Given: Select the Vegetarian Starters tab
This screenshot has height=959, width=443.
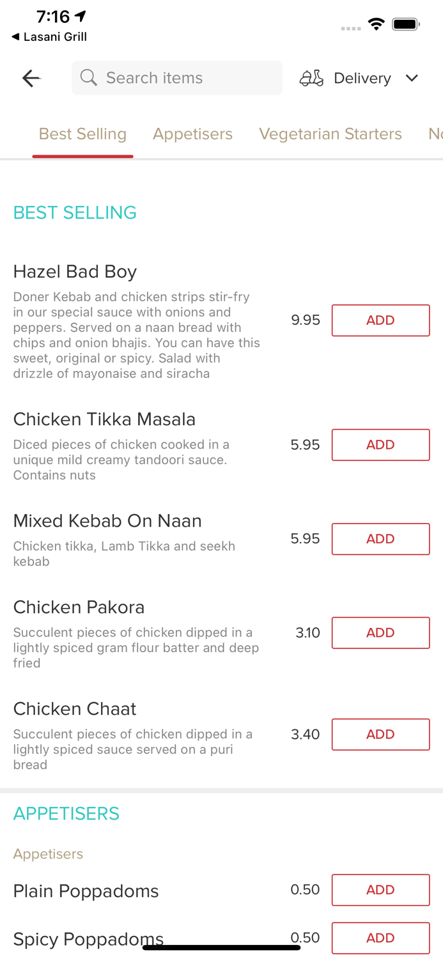Looking at the screenshot, I should click(330, 134).
